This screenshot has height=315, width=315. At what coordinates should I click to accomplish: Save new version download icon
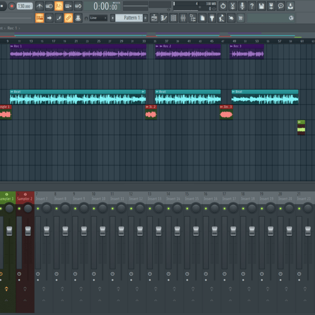290,6
